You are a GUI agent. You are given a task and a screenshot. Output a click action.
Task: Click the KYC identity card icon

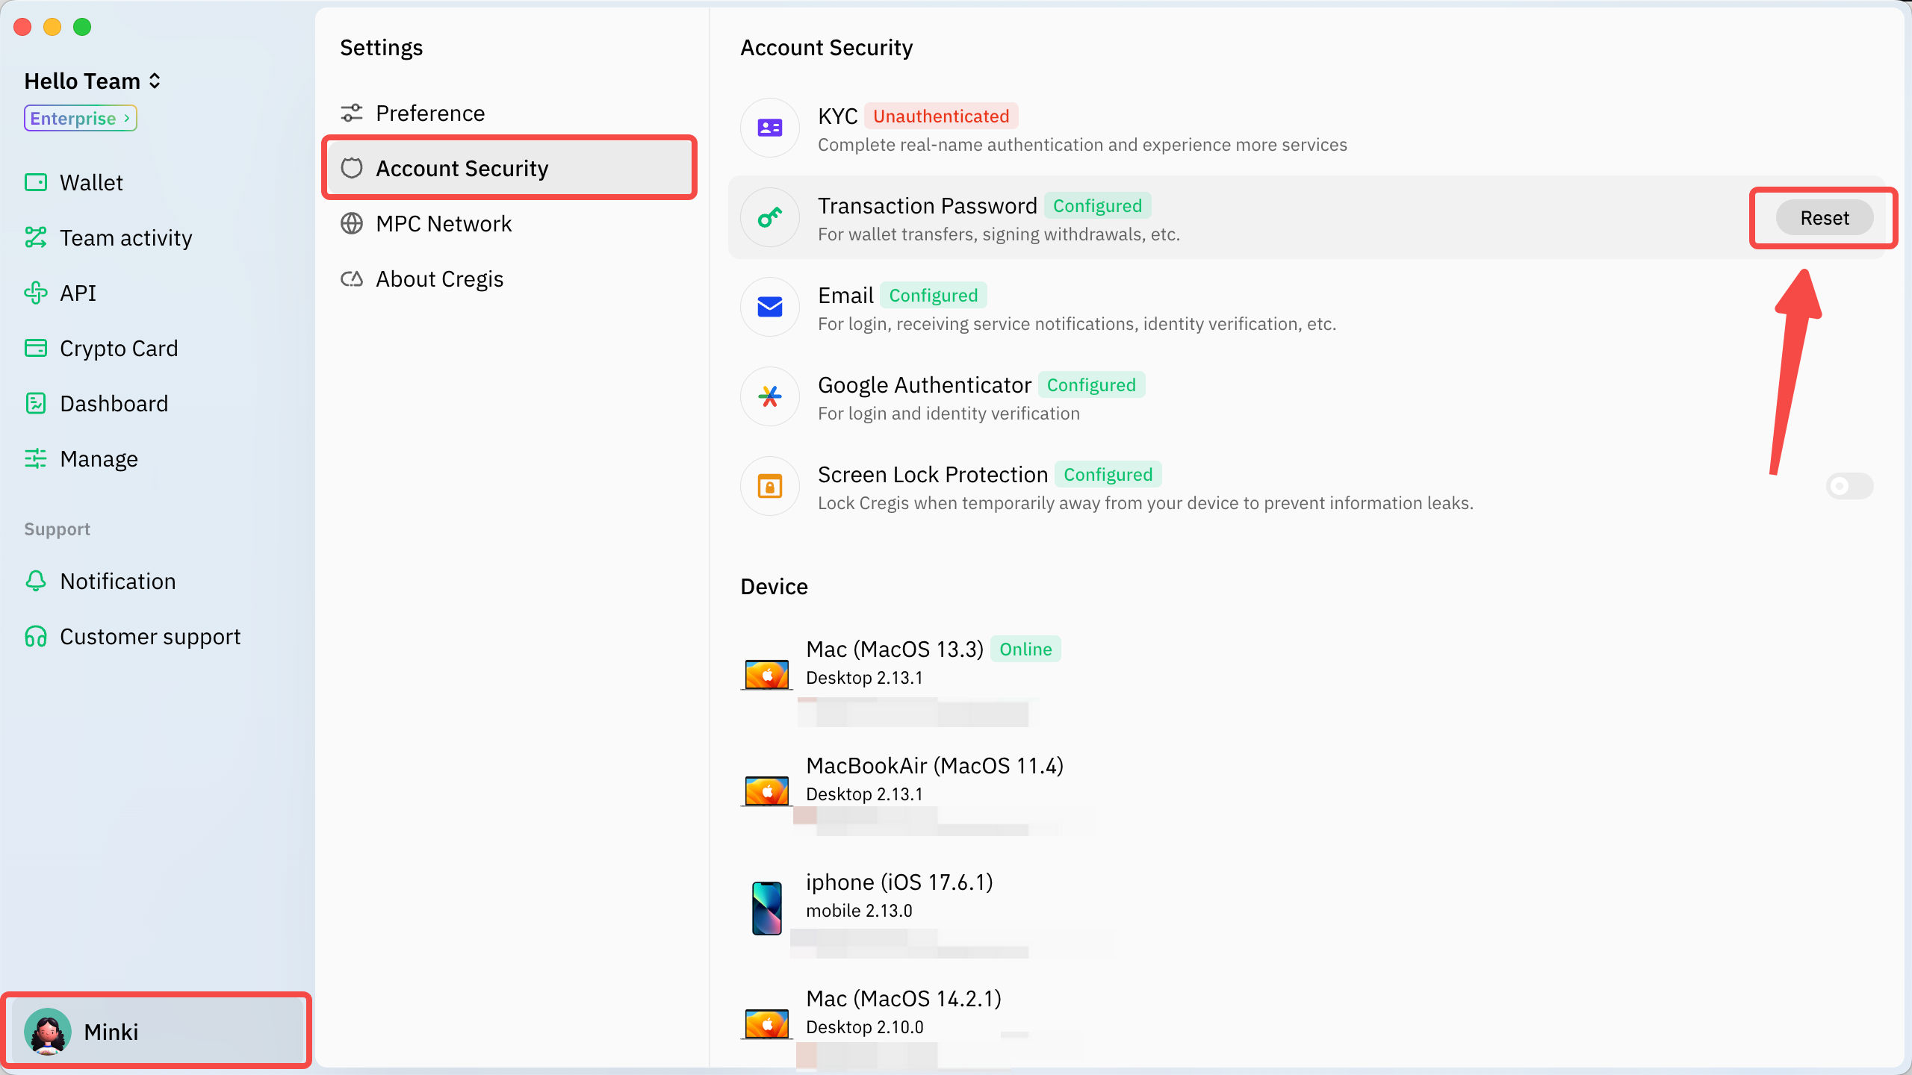pos(769,128)
